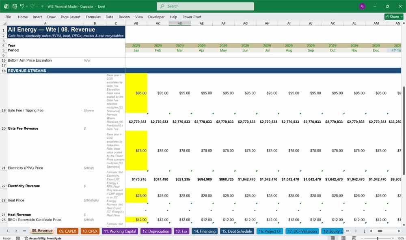Image resolution: width=406 pixels, height=240 pixels.
Task: Switch to Page Break Preview icon
Action: click(x=354, y=238)
